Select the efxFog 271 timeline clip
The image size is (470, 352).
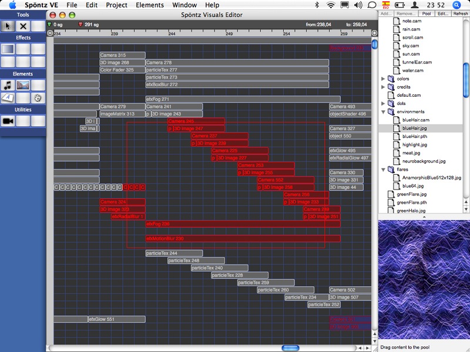(x=242, y=99)
